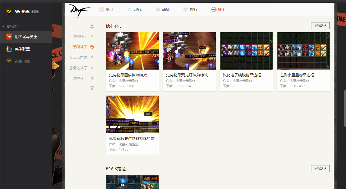This screenshot has height=189, width=346.
Task: Open 史诗物品四倍掉落特效 patch thumbnail
Action: click(x=132, y=51)
